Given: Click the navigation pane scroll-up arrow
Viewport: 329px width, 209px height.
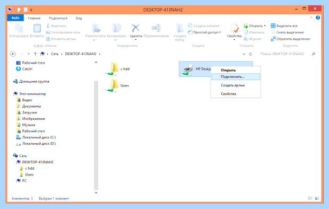Looking at the screenshot, I should 96,62.
